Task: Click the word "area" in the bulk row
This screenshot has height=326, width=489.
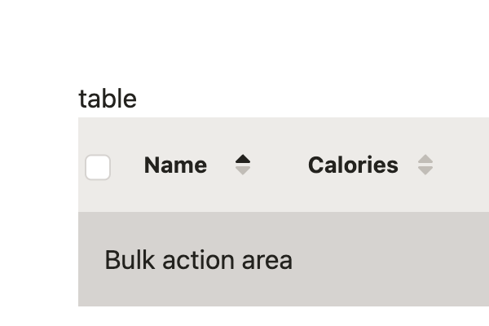Action: (267, 260)
